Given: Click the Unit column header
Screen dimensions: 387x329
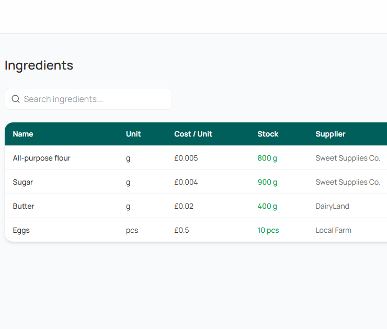Looking at the screenshot, I should [x=133, y=134].
